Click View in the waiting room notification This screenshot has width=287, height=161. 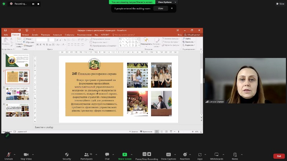coord(160,8)
